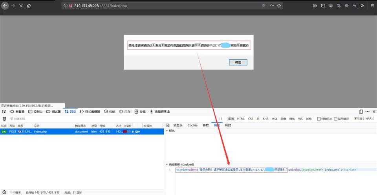This screenshot has width=377, height=195.
Task: Filter requests by 所有 (All)
Action: (231, 119)
